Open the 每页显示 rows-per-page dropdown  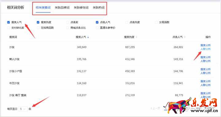(23, 109)
